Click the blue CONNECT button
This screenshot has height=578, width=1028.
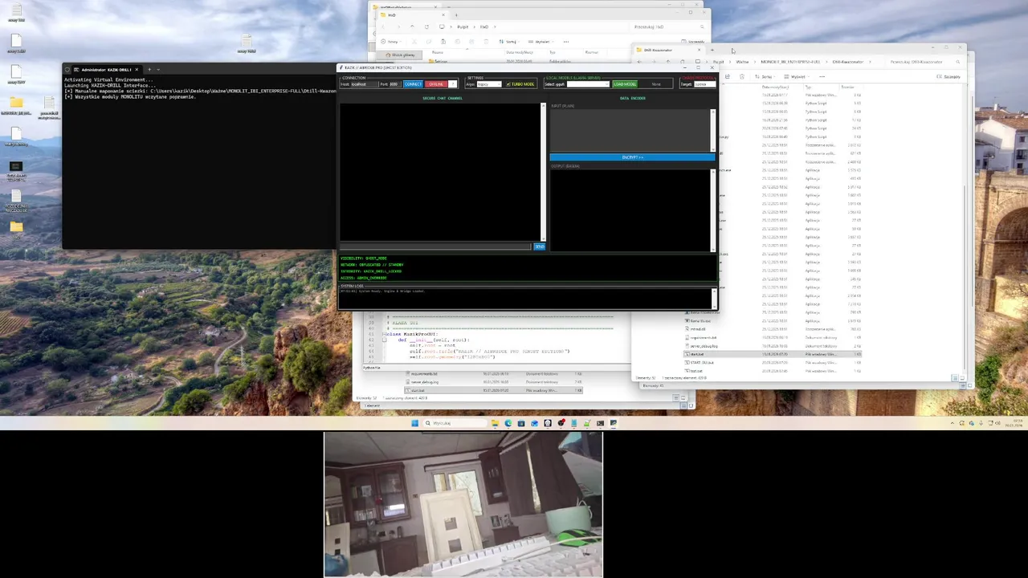(x=413, y=84)
